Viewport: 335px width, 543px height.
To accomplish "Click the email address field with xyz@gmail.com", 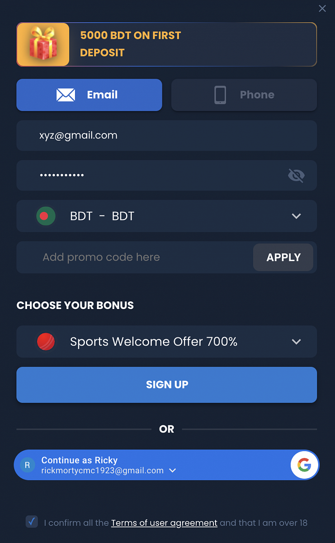I will (166, 135).
